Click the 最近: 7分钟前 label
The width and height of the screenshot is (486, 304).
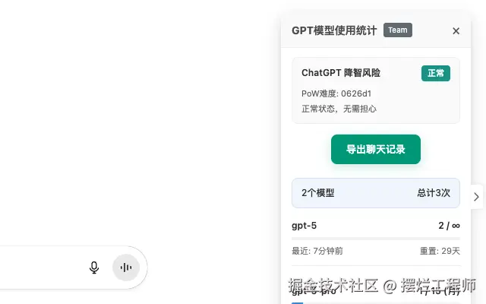pyautogui.click(x=317, y=251)
